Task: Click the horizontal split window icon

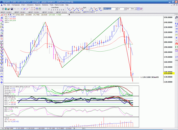Action: pos(37,9)
